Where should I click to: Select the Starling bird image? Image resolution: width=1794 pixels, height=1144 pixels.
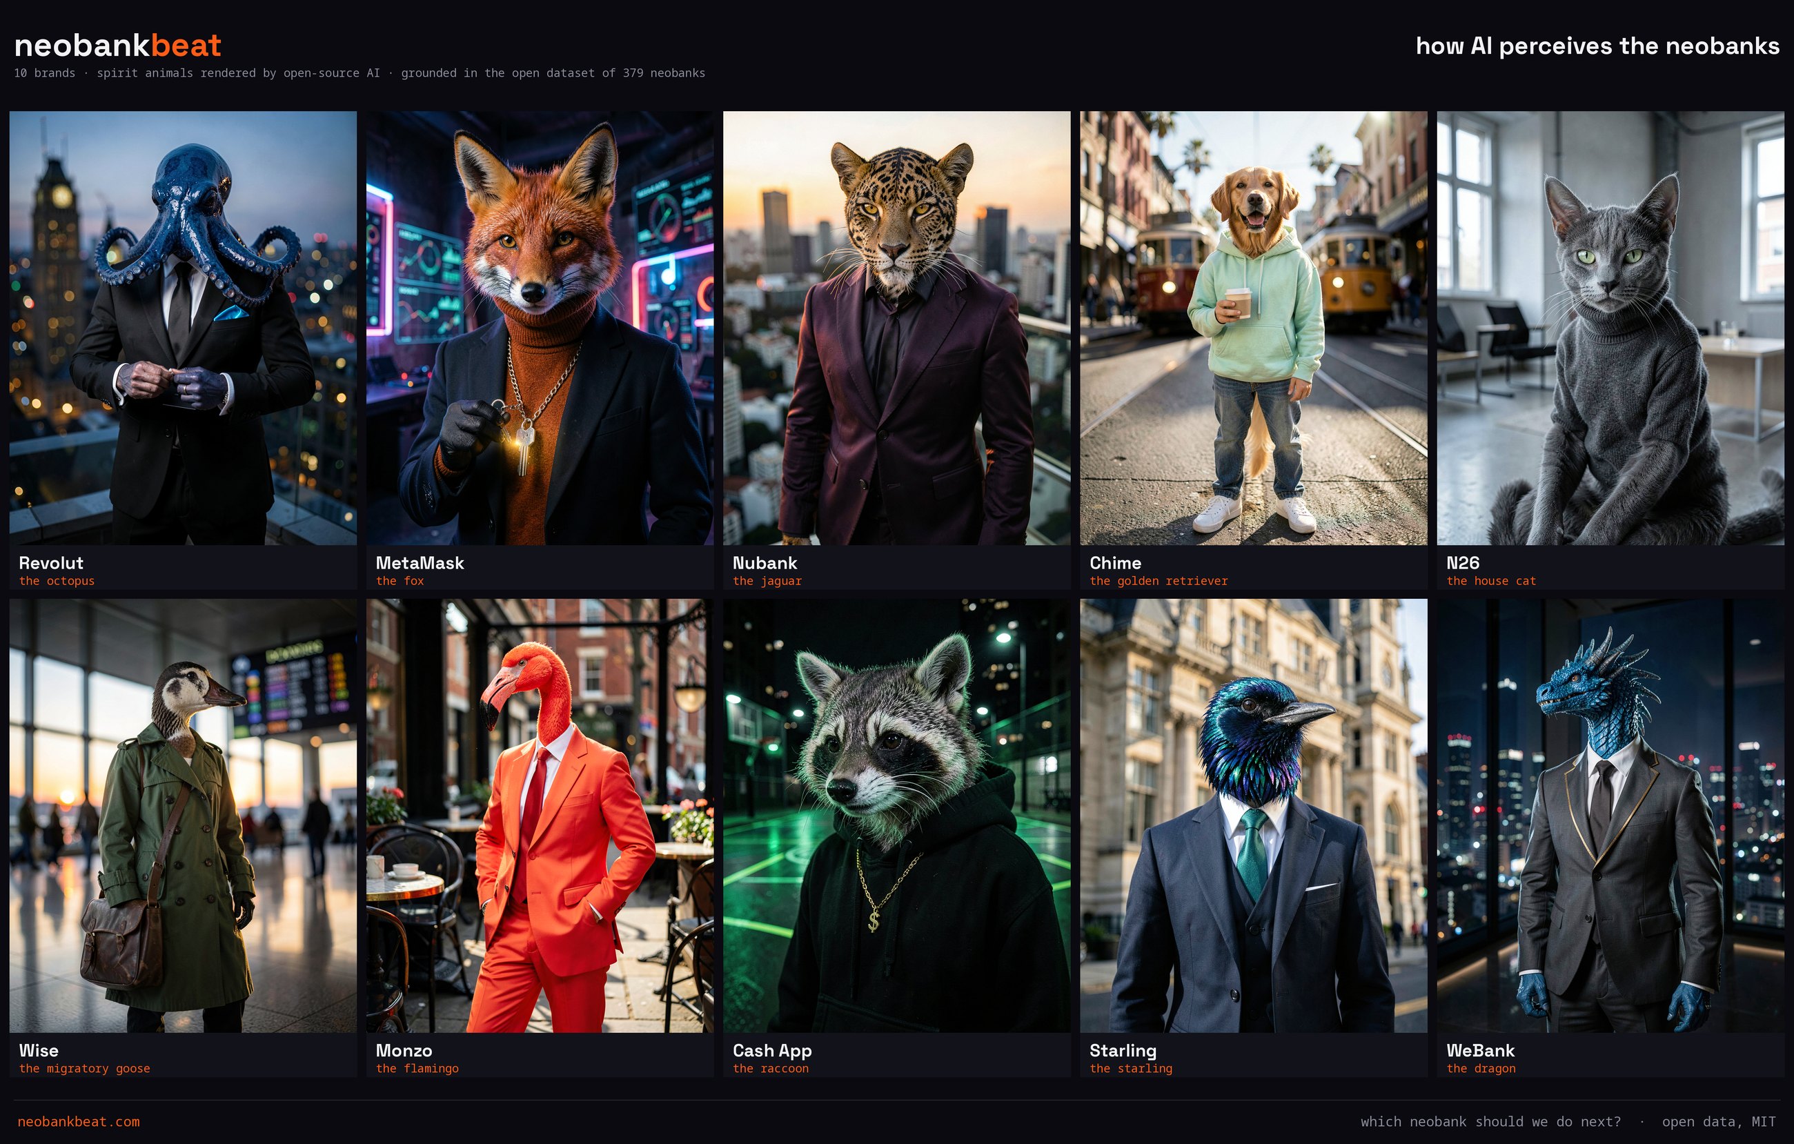pos(1254,816)
